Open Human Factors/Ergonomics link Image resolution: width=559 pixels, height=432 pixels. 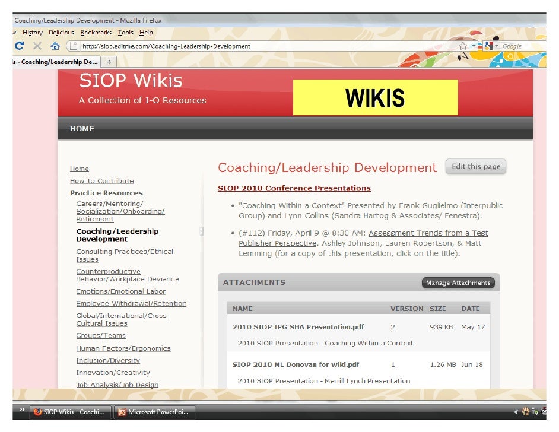click(123, 348)
